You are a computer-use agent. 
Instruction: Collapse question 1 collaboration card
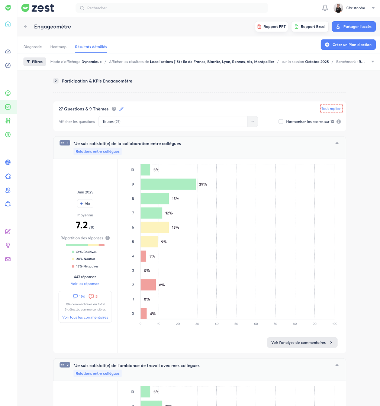337,143
